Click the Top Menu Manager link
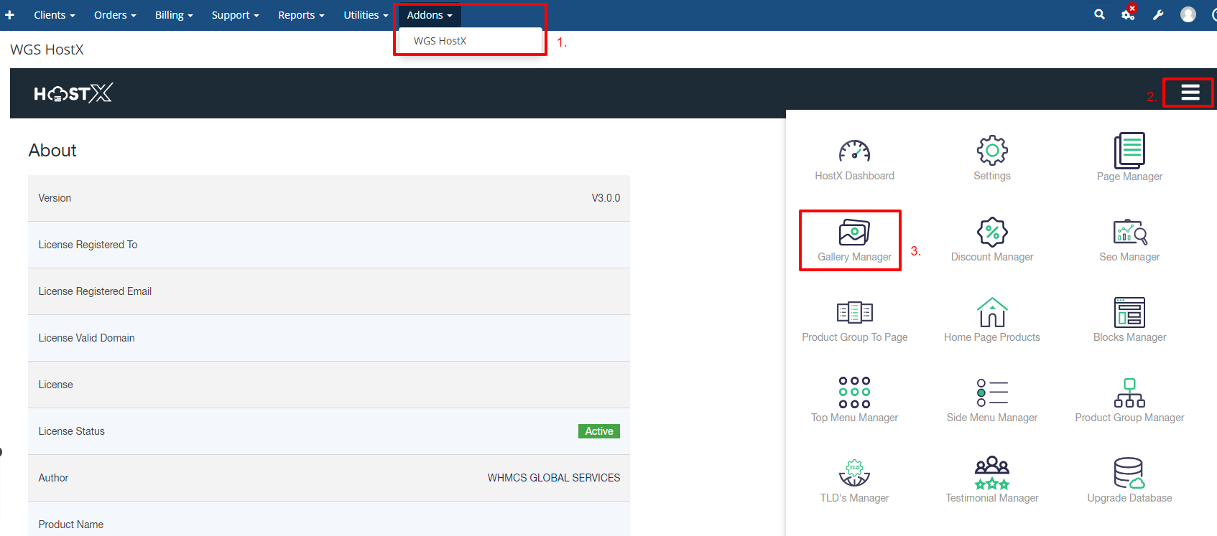The image size is (1217, 536). pos(854,418)
